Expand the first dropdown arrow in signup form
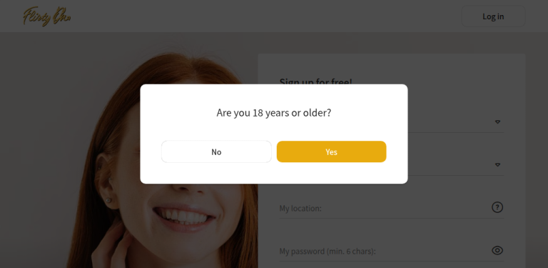Screen dimensions: 548x268 point(497,122)
